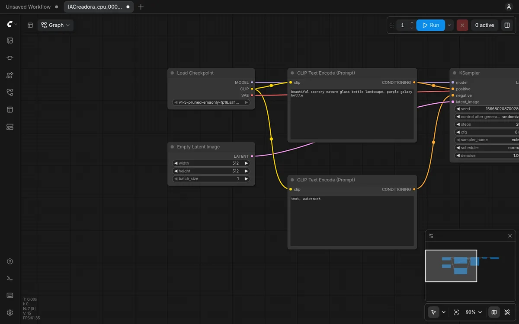Increase width with right arrow

tap(247, 163)
